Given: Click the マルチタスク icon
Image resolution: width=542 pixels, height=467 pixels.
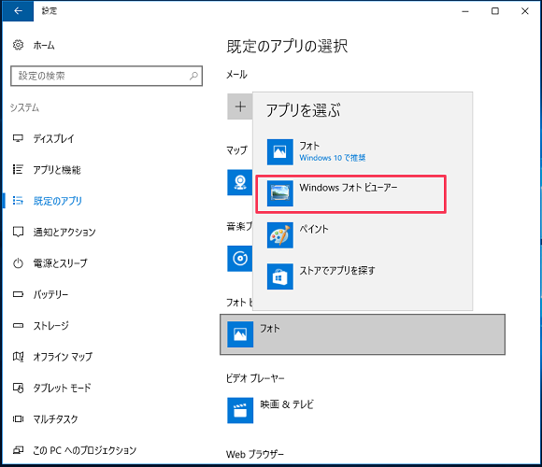Looking at the screenshot, I should [18, 419].
